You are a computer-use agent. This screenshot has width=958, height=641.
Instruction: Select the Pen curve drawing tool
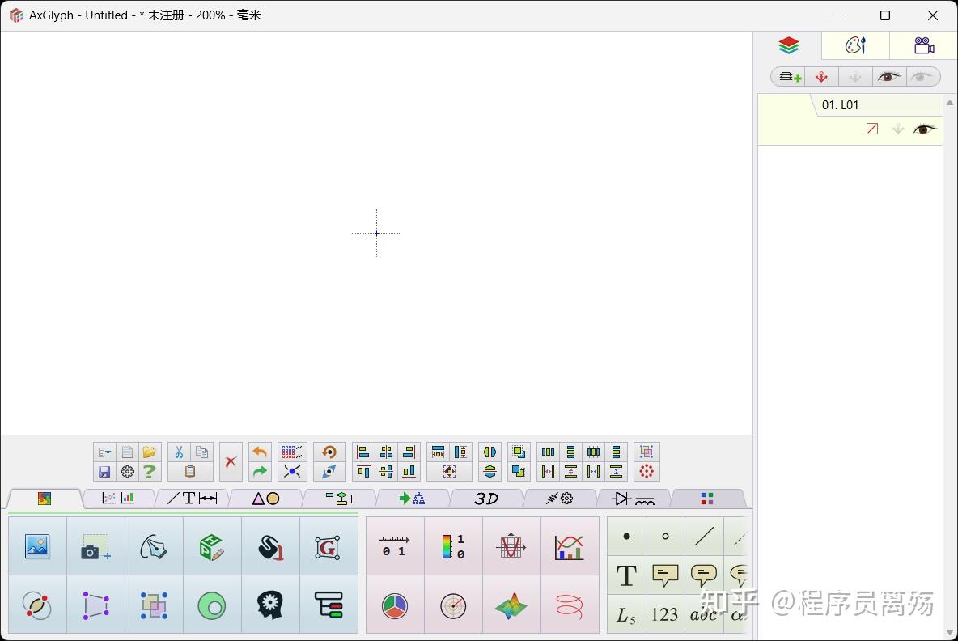(154, 546)
